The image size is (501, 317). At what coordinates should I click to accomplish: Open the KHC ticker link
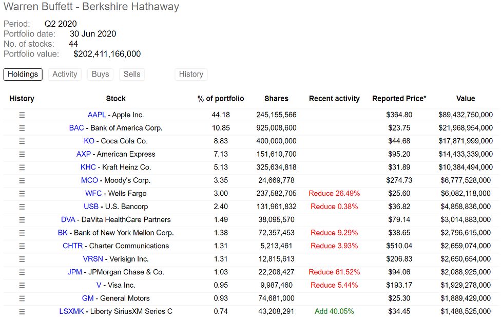point(88,167)
